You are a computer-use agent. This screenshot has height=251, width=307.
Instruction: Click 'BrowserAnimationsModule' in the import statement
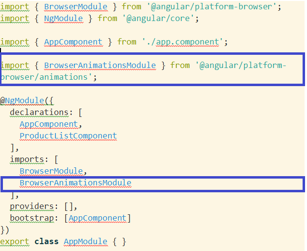100,66
